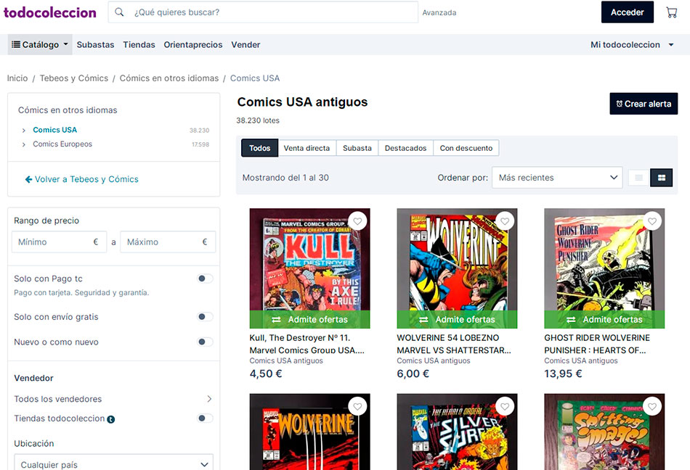Select the Todos tab
690x470 pixels.
[x=259, y=148]
